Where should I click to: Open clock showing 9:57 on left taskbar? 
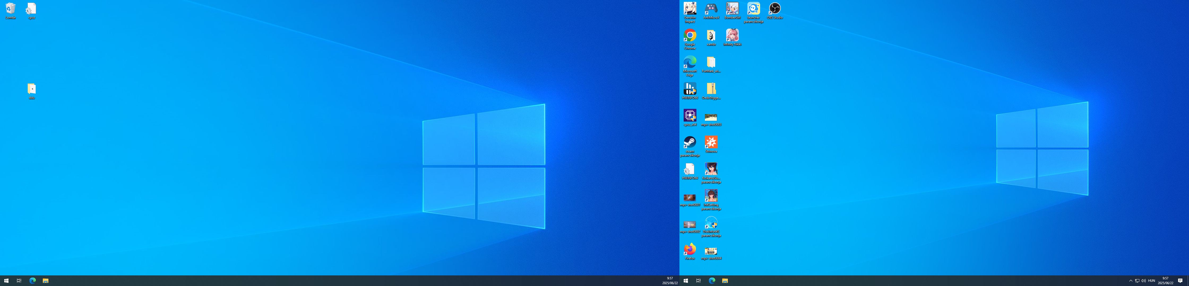point(670,280)
